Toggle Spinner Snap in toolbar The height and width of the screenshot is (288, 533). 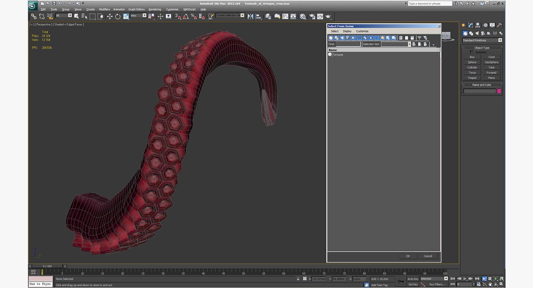tap(202, 17)
